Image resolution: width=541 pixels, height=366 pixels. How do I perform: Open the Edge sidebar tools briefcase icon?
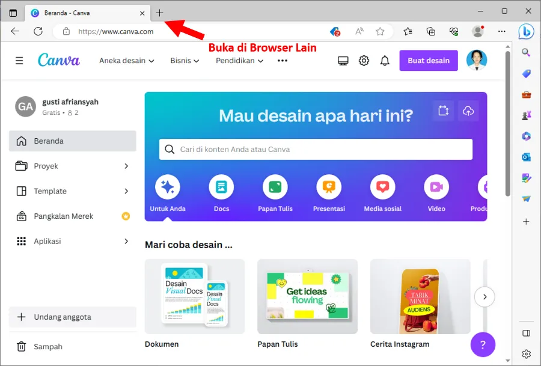526,94
